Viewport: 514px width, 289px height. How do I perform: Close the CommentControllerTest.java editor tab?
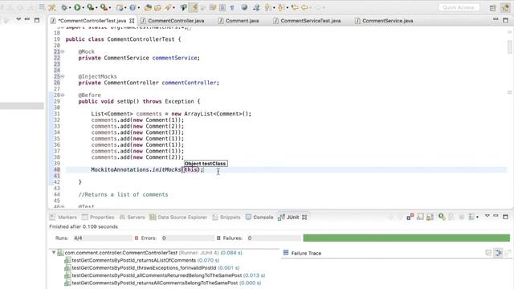pos(132,21)
